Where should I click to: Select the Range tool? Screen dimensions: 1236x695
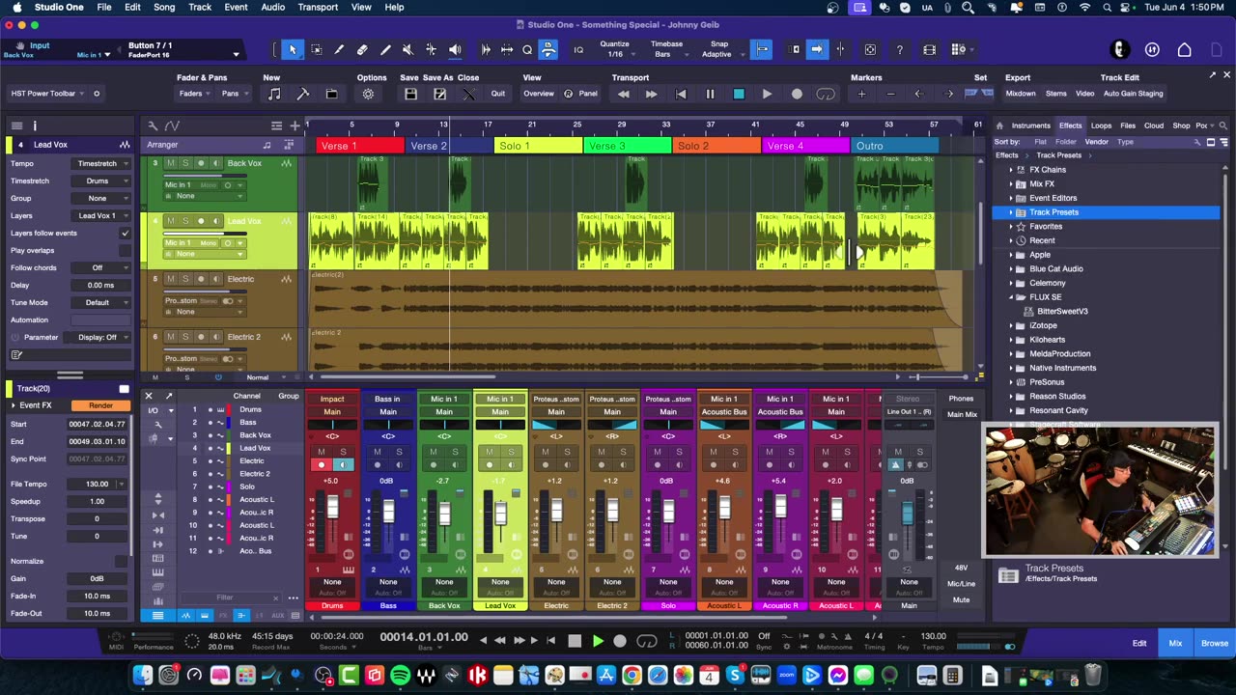pyautogui.click(x=316, y=49)
